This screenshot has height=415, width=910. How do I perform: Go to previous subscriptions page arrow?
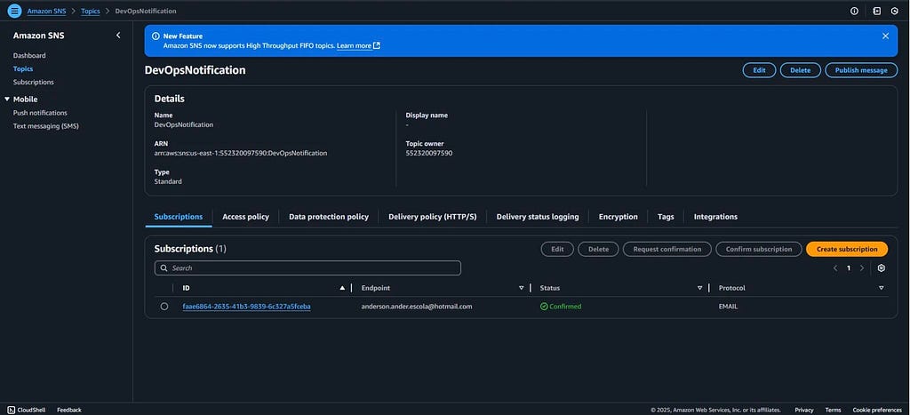coord(835,268)
